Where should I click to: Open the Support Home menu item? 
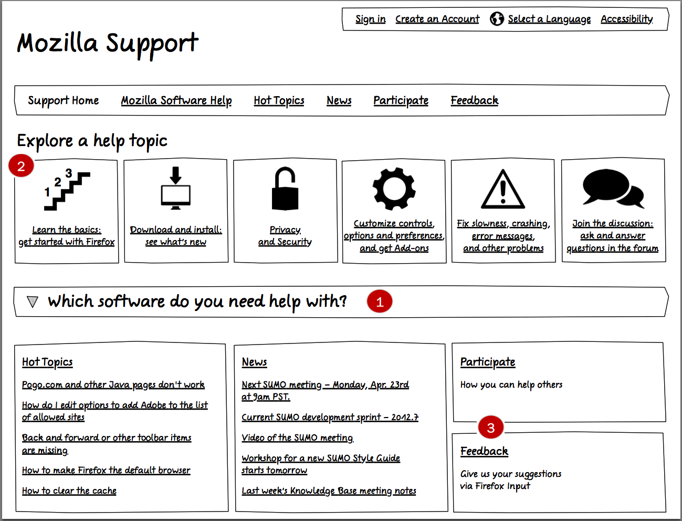[x=64, y=100]
